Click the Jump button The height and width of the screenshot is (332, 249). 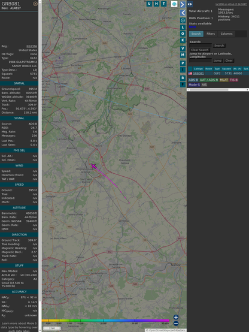coord(218,61)
